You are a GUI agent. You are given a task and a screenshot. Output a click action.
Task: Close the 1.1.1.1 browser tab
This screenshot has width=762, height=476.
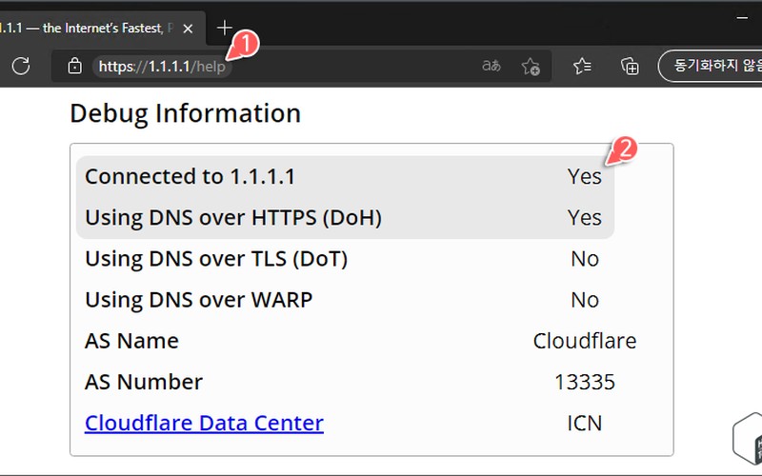188,29
